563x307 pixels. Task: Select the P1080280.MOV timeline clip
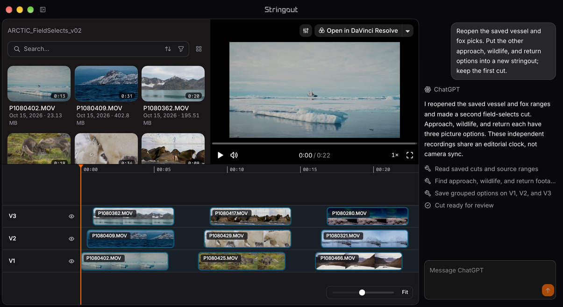367,216
